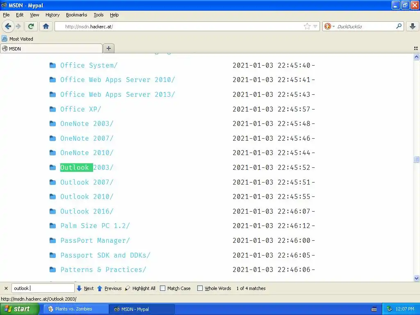Open Office Web Apps Server 2010/ link
Image resolution: width=420 pixels, height=315 pixels.
pos(117,80)
